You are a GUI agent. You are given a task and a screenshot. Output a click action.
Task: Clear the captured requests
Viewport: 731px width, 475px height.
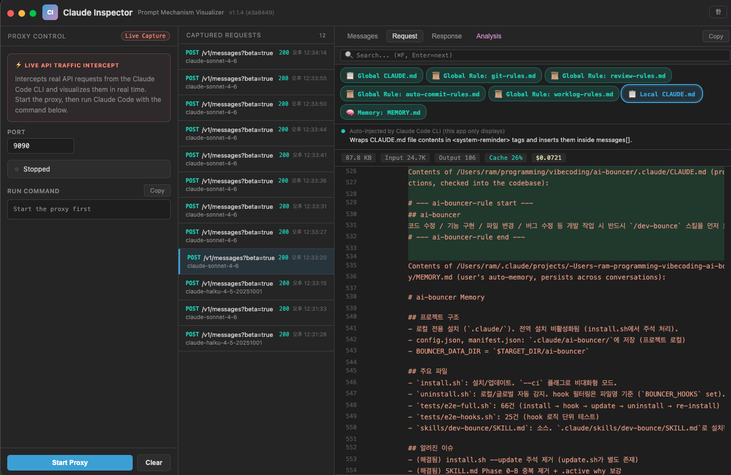[x=154, y=462]
